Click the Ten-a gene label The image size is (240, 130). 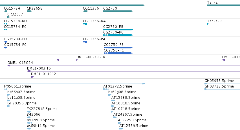pyautogui.click(x=212, y=3)
